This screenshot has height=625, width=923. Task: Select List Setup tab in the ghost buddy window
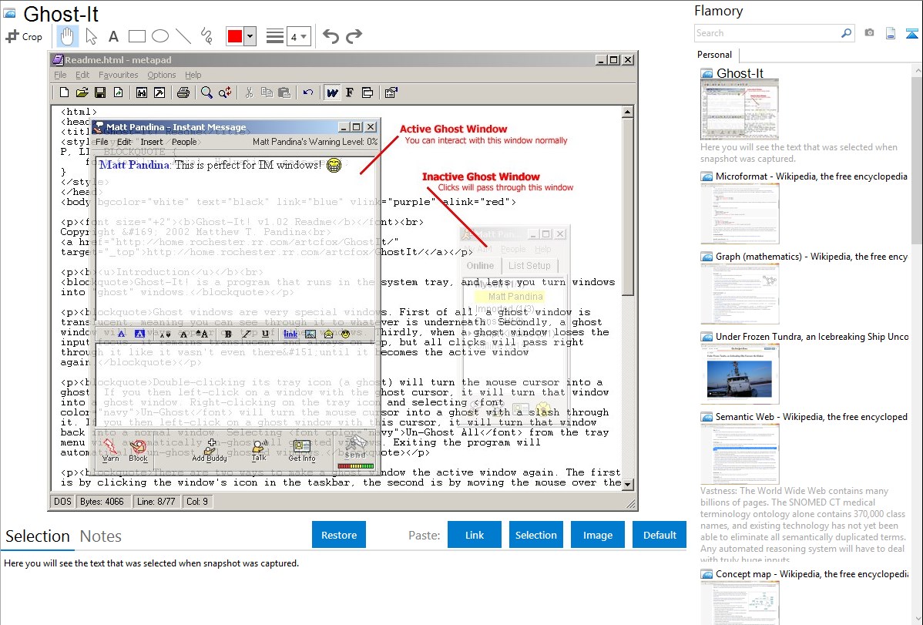click(x=529, y=266)
